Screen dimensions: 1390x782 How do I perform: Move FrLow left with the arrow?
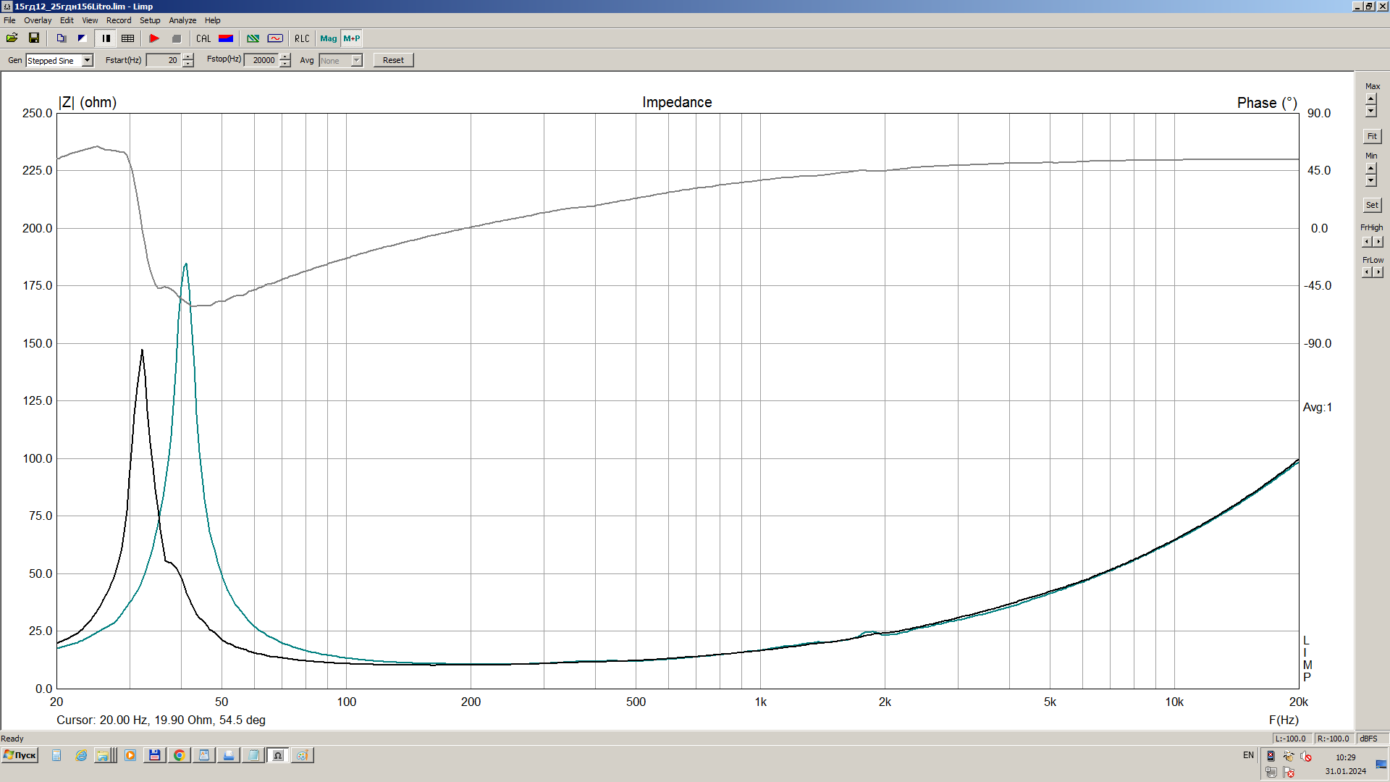click(x=1367, y=272)
